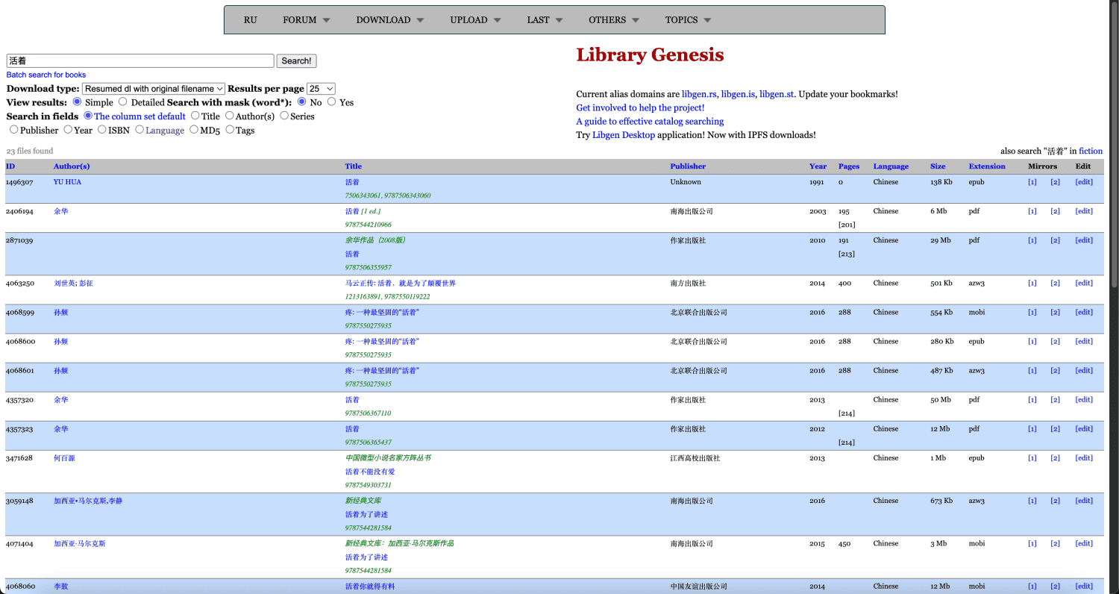The height and width of the screenshot is (594, 1119).
Task: Sort results by Year column header
Action: (x=818, y=166)
